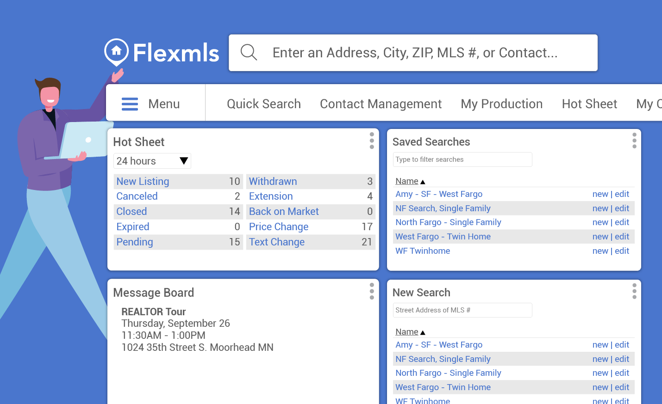This screenshot has width=662, height=404.
Task: Sort New Search list by Name arrow
Action: 423,332
